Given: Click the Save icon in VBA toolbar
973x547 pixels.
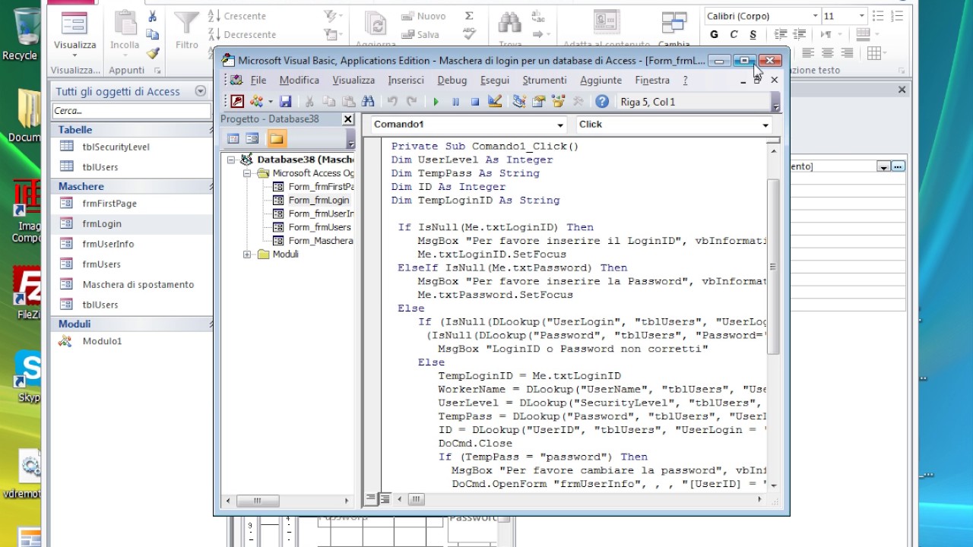Looking at the screenshot, I should point(285,101).
